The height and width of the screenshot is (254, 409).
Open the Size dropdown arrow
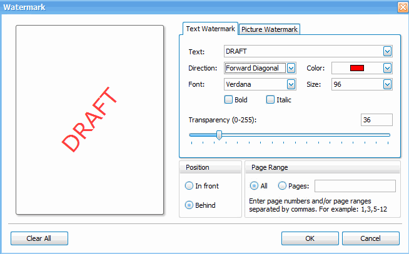point(387,84)
